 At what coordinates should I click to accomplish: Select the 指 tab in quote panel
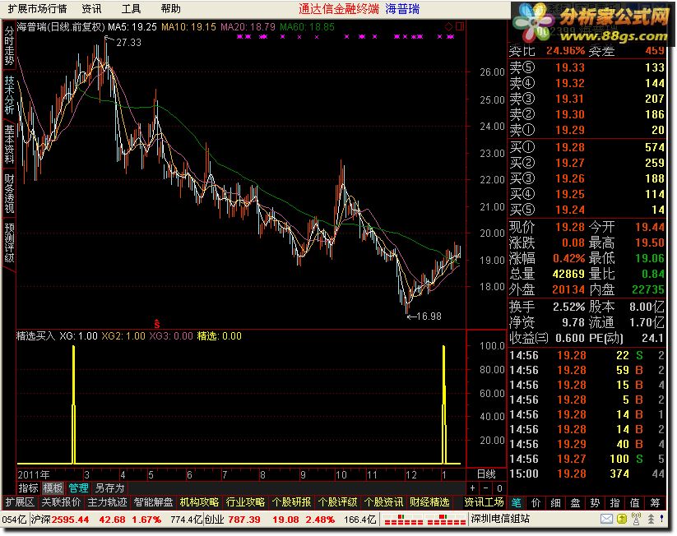click(x=615, y=503)
